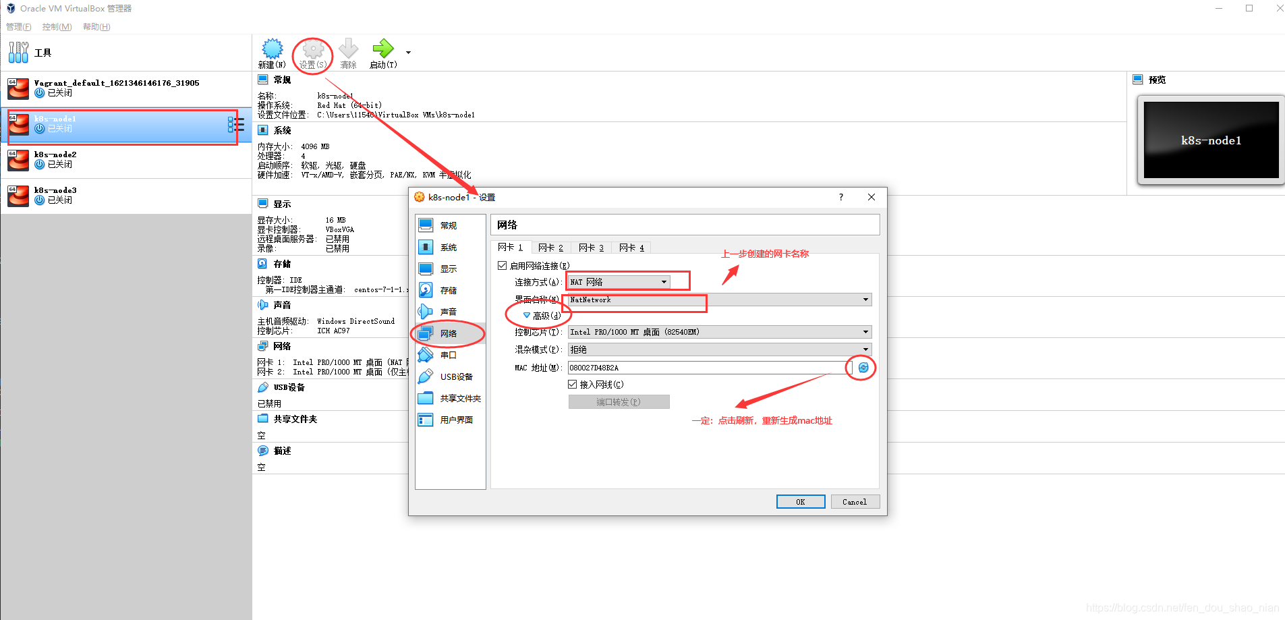Open USB设备 settings category
The width and height of the screenshot is (1285, 620).
[x=450, y=376]
